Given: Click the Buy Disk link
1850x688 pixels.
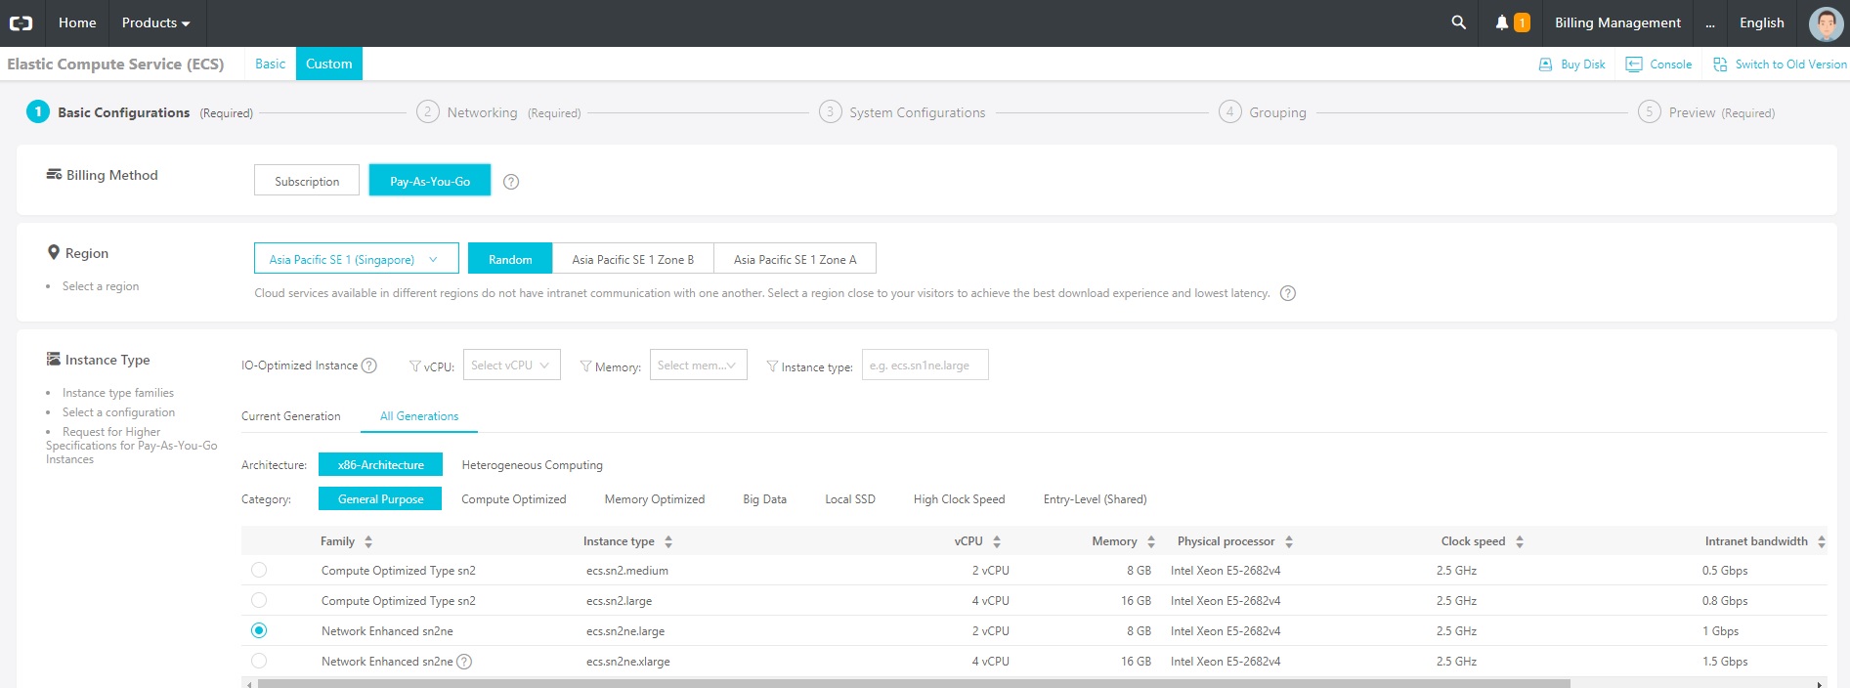Looking at the screenshot, I should tap(1582, 64).
